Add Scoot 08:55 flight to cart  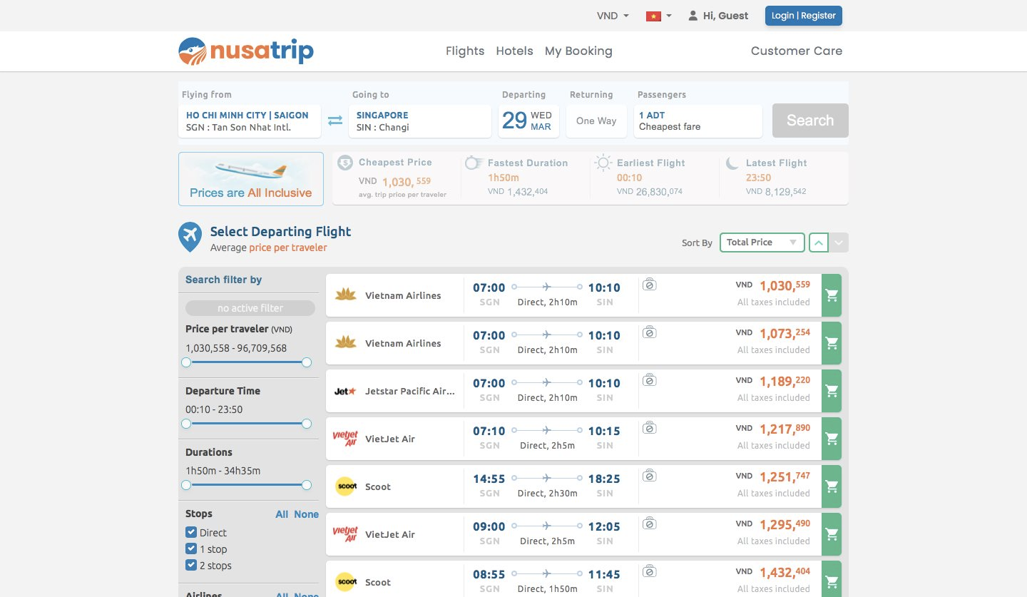pos(832,579)
